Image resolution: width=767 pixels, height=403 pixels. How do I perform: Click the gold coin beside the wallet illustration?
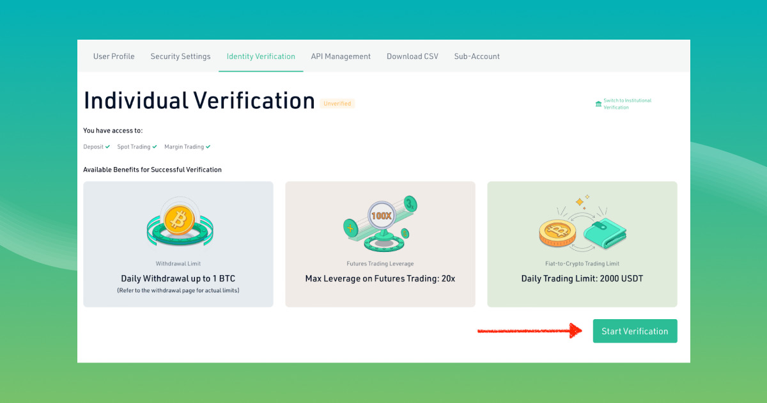point(556,232)
